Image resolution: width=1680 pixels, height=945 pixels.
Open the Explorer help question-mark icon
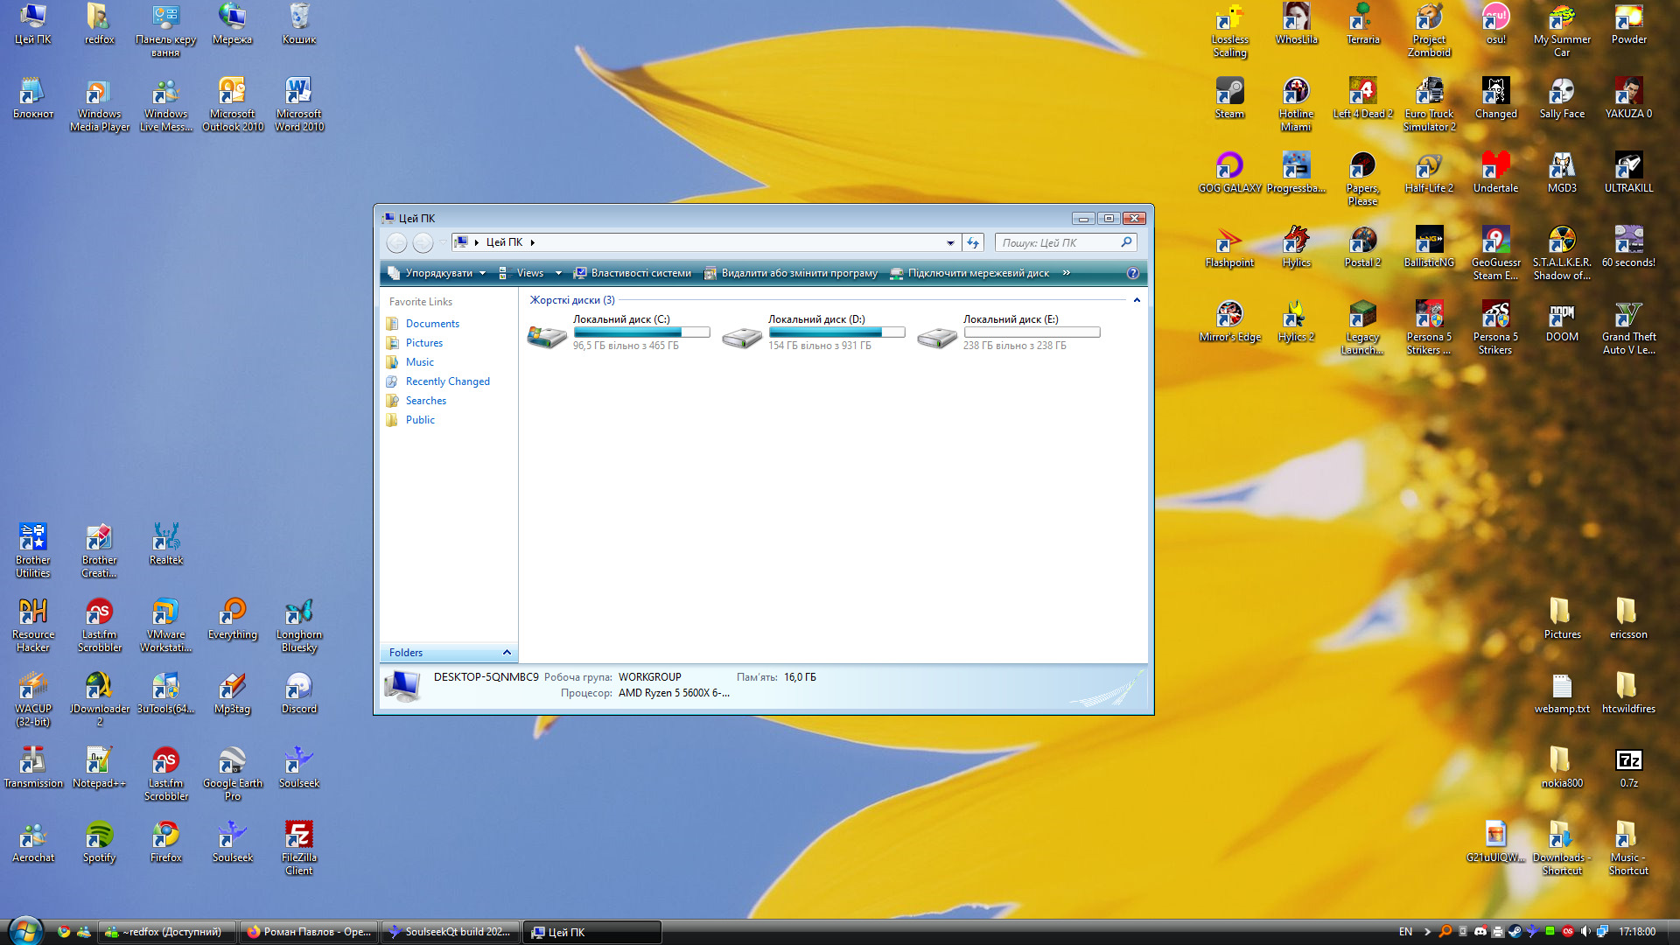point(1133,273)
